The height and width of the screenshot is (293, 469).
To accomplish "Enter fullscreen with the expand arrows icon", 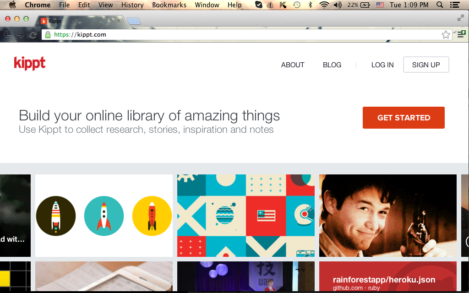I will (x=460, y=18).
